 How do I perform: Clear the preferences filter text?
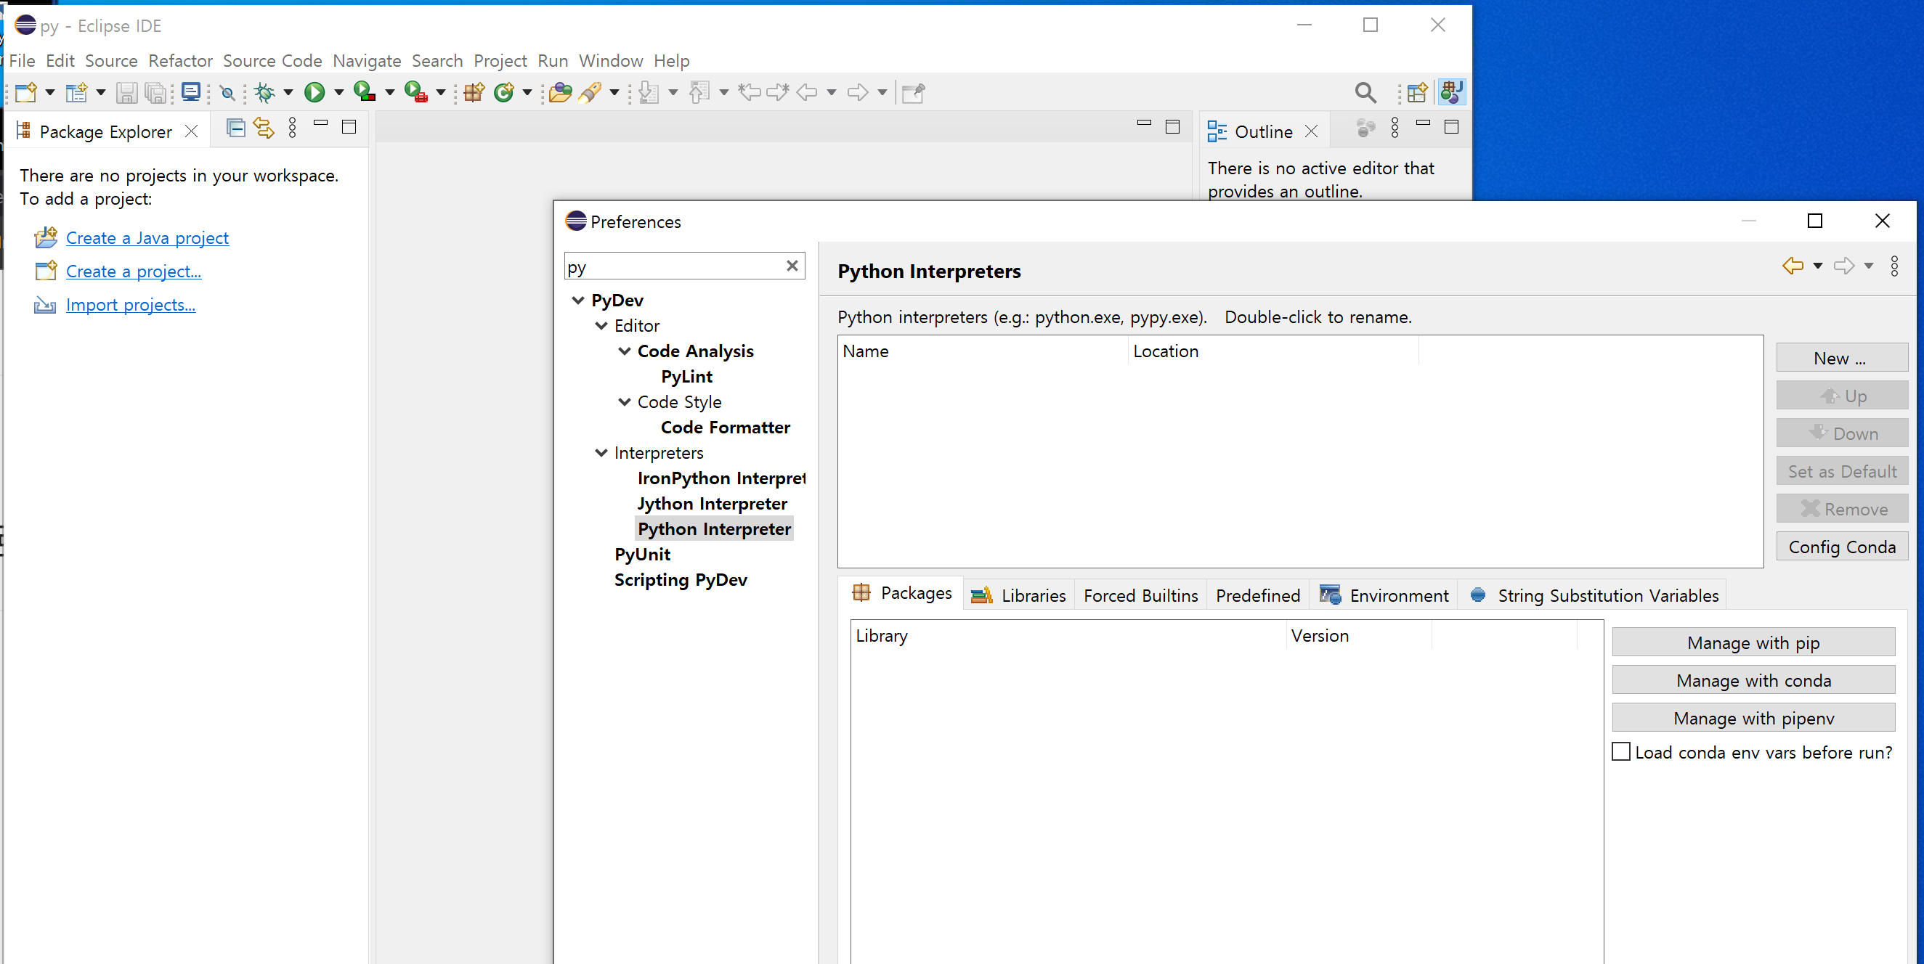pyautogui.click(x=792, y=266)
